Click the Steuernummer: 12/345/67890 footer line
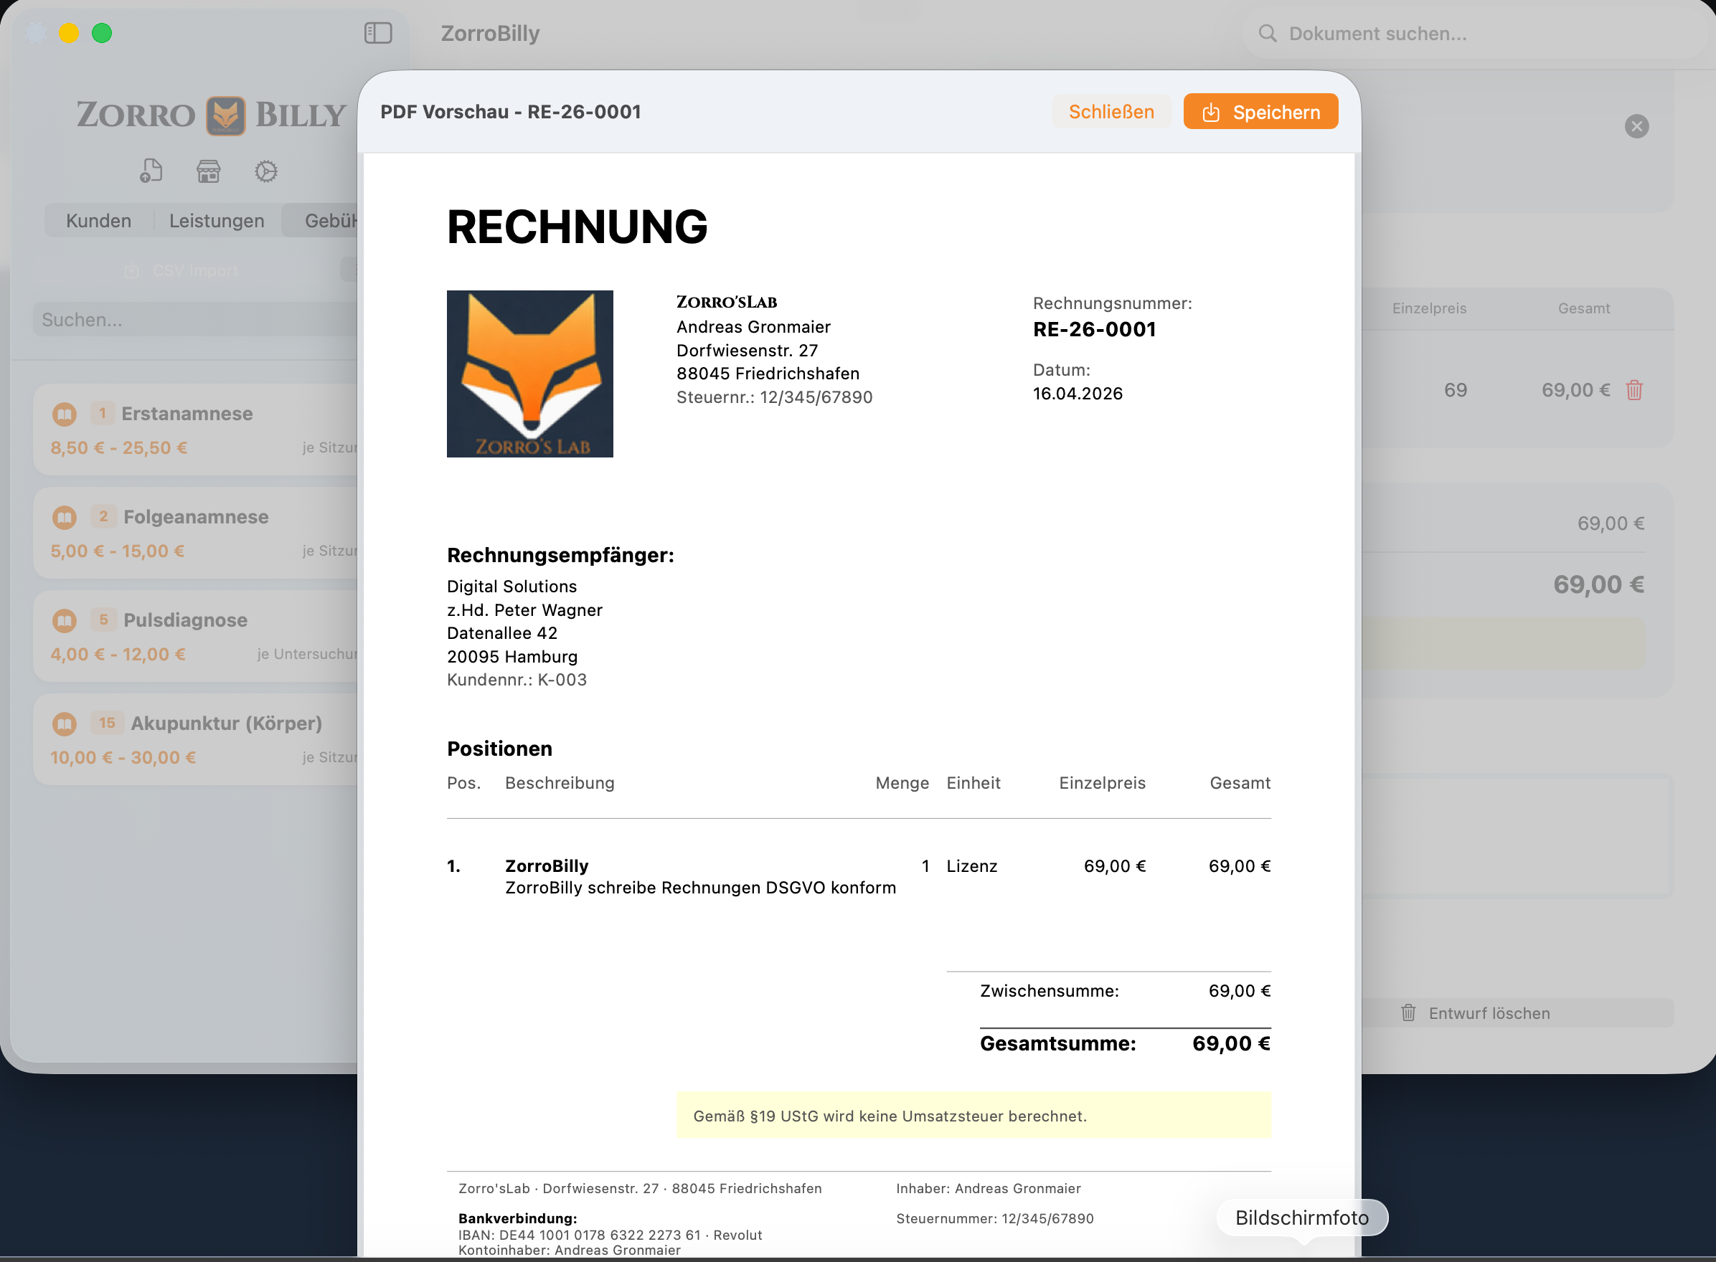The image size is (1716, 1262). coord(994,1218)
